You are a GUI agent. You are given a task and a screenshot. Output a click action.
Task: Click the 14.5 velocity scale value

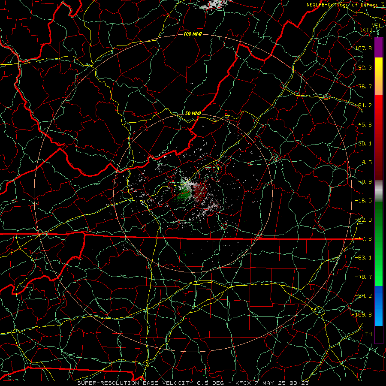tap(365, 163)
